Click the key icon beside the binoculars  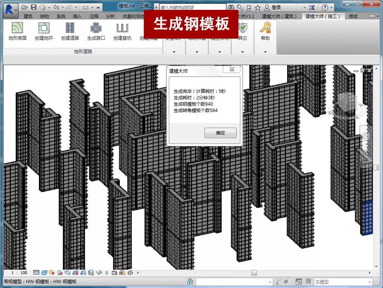pos(240,8)
